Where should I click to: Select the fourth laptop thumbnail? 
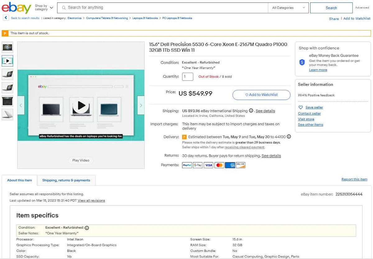coord(7,88)
